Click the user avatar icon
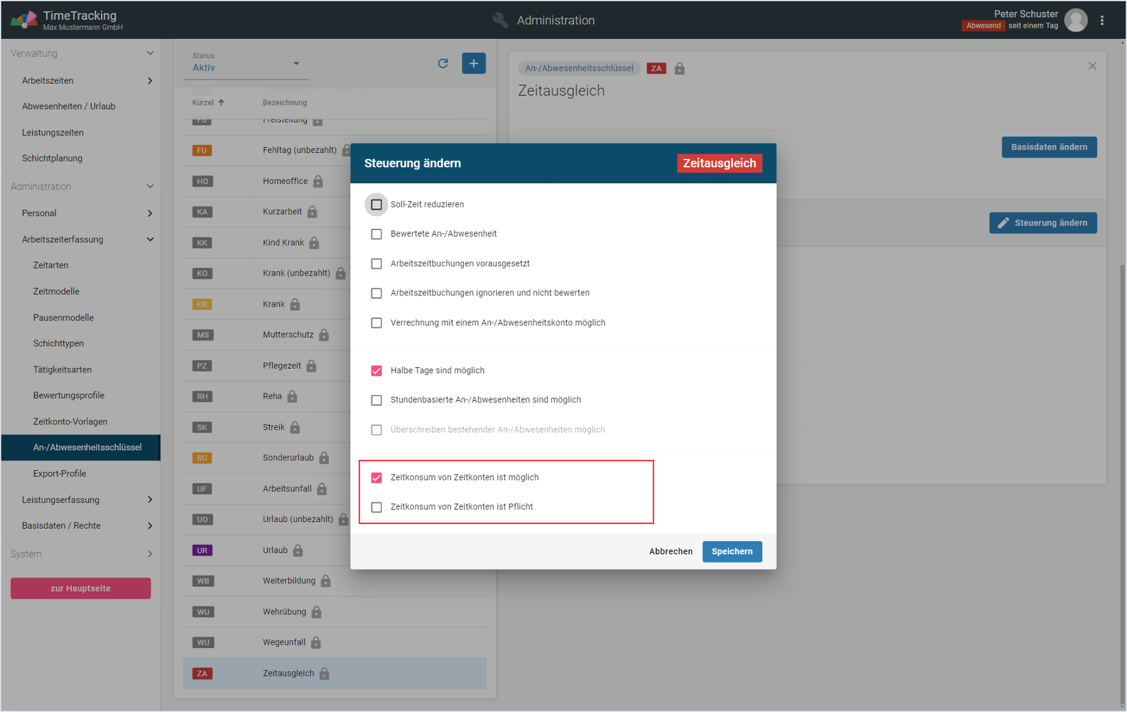The width and height of the screenshot is (1127, 712). tap(1076, 20)
